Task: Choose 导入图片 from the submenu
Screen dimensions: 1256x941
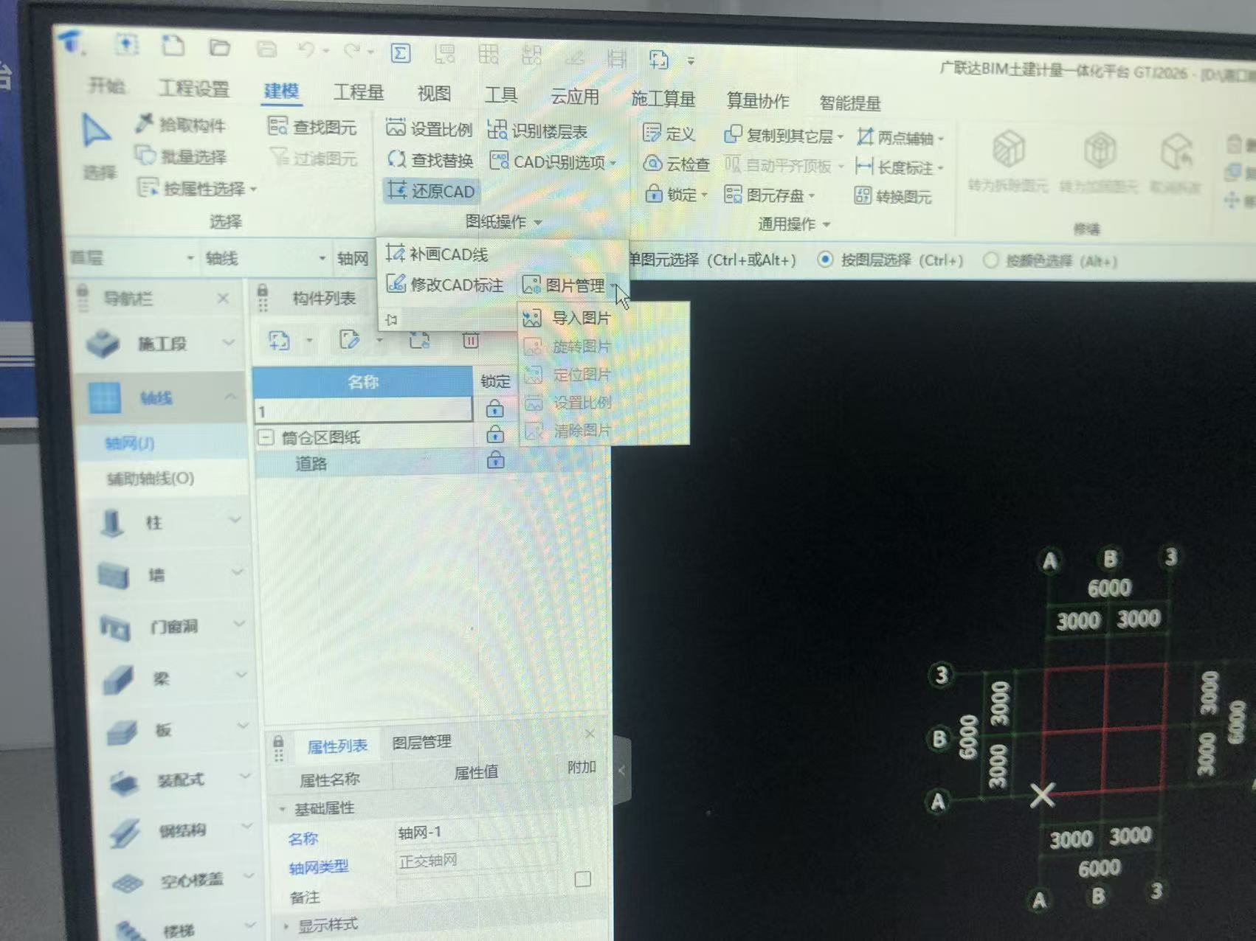Action: tap(567, 318)
